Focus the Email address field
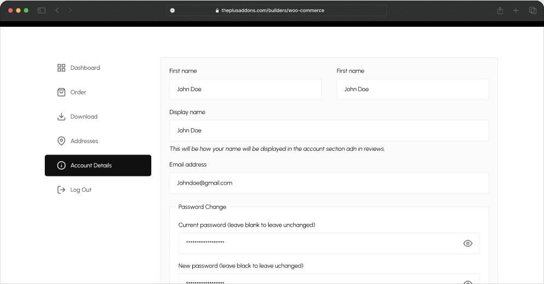The height and width of the screenshot is (284, 544). click(x=329, y=183)
